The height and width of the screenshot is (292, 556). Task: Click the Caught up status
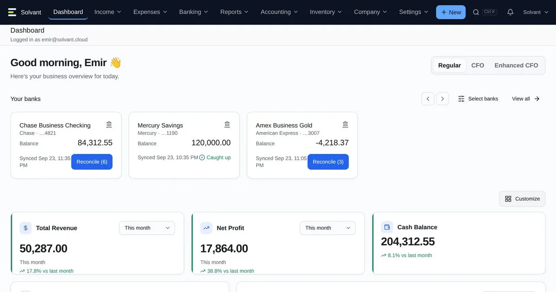pos(215,158)
